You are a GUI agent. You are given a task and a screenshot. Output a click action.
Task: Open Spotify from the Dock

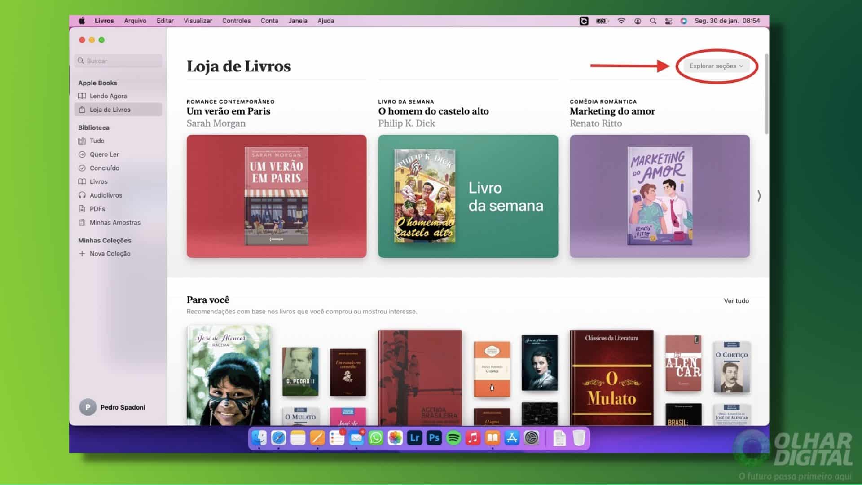click(x=453, y=438)
